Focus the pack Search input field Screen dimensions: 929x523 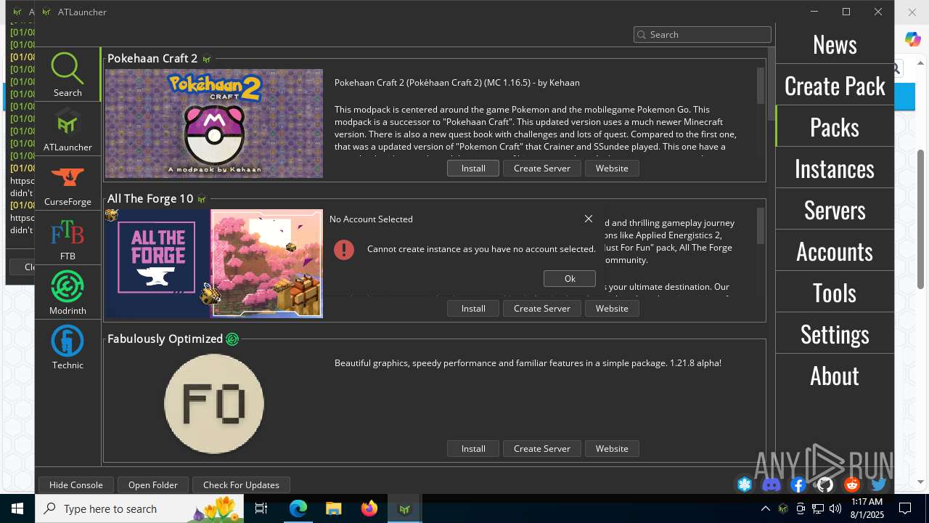click(x=702, y=34)
